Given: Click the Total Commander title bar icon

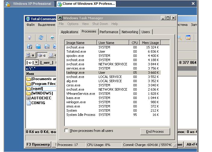Looking at the screenshot, I should click(x=28, y=19).
